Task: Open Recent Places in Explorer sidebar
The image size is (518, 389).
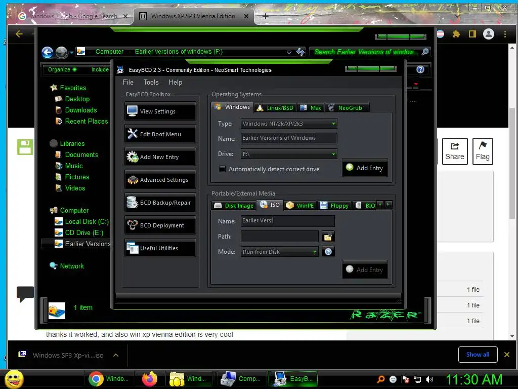Action: 81,122
